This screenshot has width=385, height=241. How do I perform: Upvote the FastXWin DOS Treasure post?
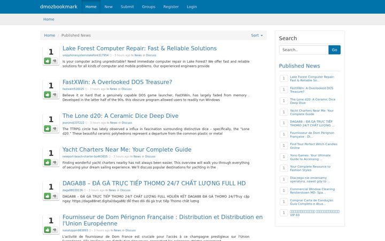pyautogui.click(x=48, y=94)
